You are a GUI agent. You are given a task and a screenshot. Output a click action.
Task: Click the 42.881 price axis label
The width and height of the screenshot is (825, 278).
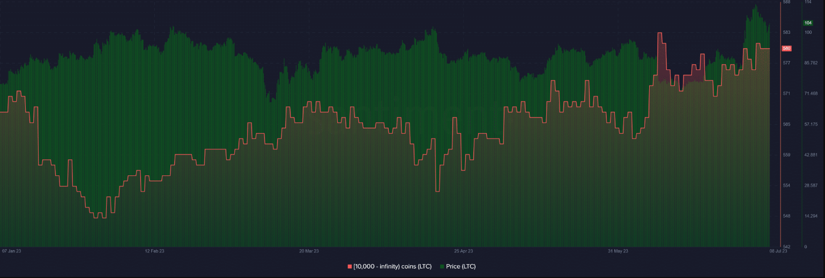(x=810, y=155)
